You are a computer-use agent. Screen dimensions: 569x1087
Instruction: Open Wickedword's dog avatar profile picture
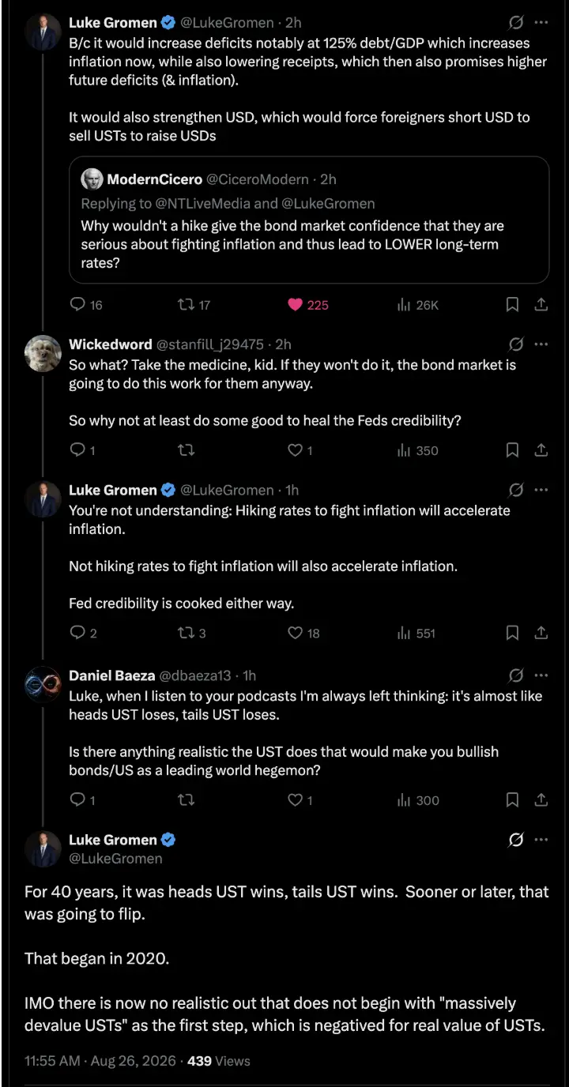tap(43, 354)
